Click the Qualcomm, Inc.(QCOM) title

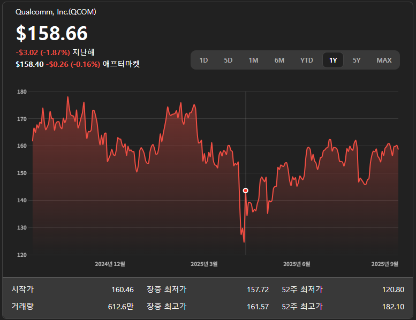[x=56, y=12]
